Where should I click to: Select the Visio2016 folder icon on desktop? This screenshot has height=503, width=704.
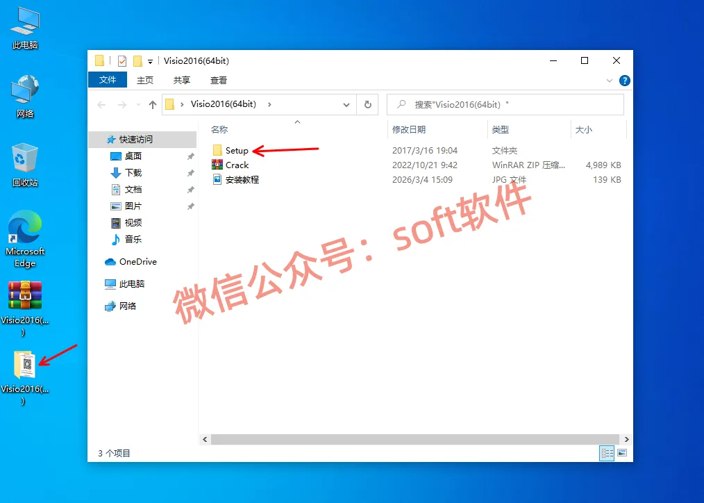coord(25,377)
